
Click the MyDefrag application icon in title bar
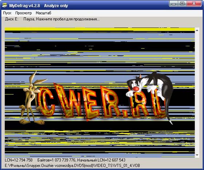4,5
